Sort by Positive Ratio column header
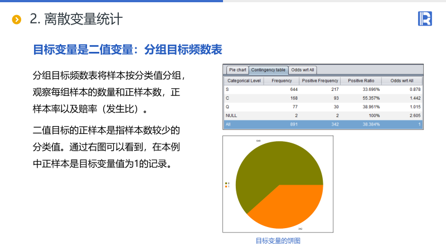This screenshot has width=446, height=251. (x=361, y=81)
